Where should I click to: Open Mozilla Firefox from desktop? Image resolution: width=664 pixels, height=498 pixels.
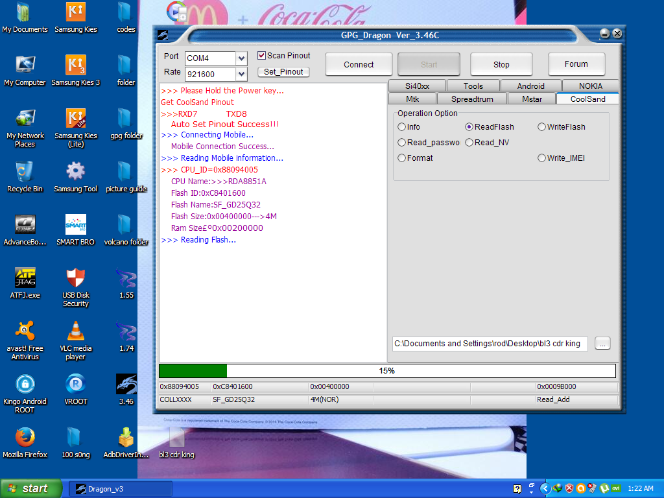25,438
